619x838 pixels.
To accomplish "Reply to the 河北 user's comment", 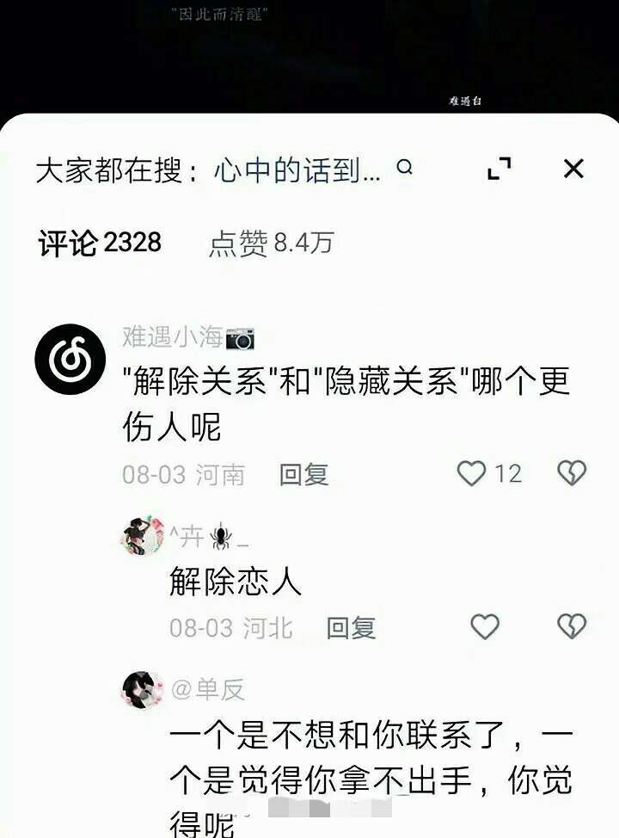I will click(351, 628).
